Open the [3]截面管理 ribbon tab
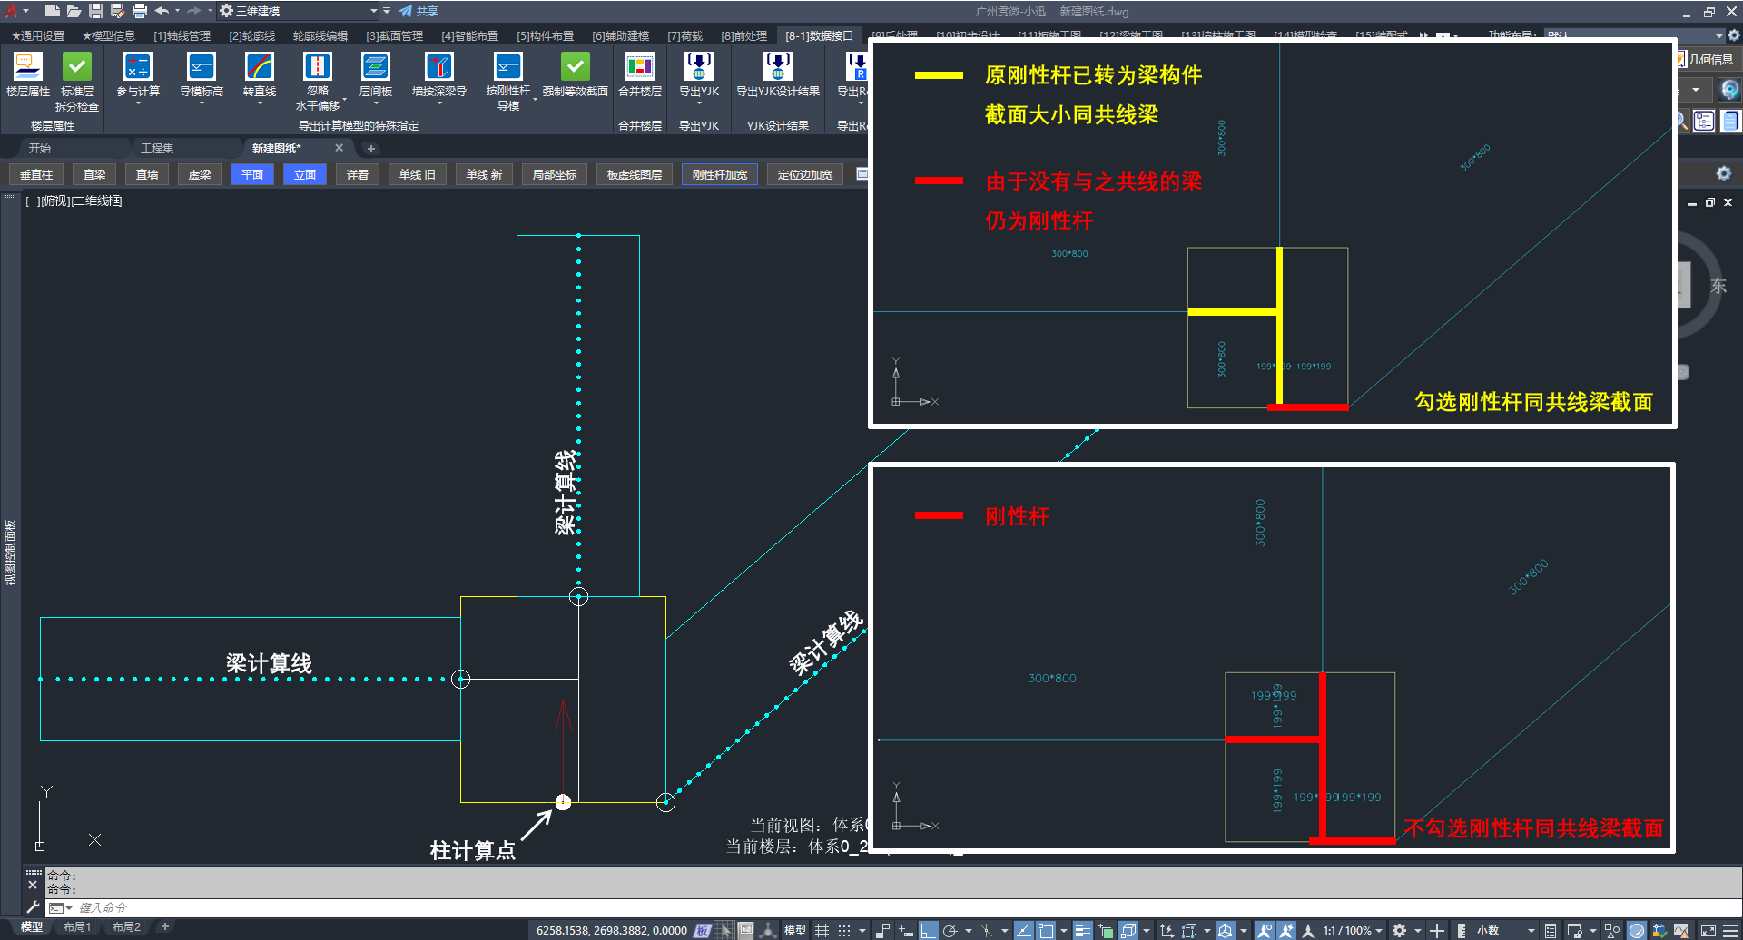The width and height of the screenshot is (1743, 940). (x=394, y=35)
